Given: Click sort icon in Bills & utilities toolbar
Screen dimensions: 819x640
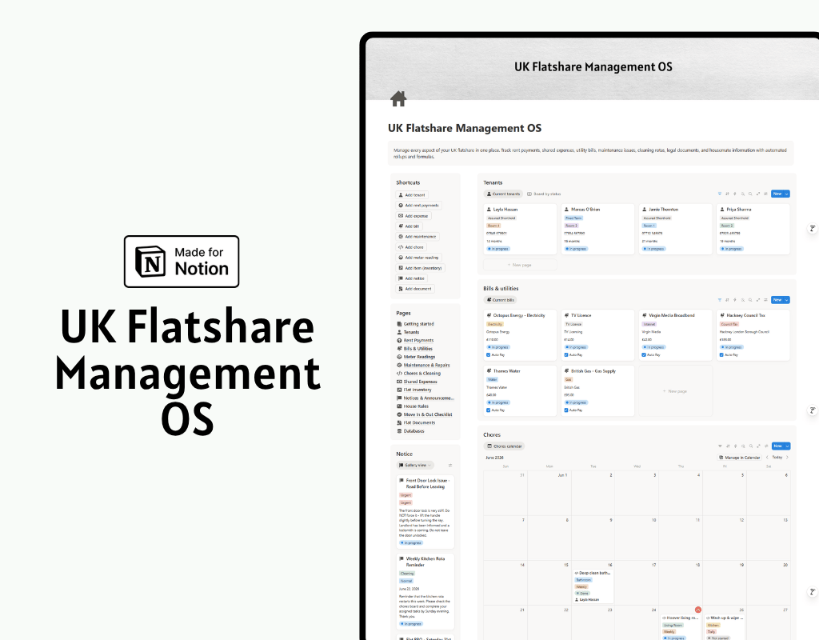Looking at the screenshot, I should 727,300.
